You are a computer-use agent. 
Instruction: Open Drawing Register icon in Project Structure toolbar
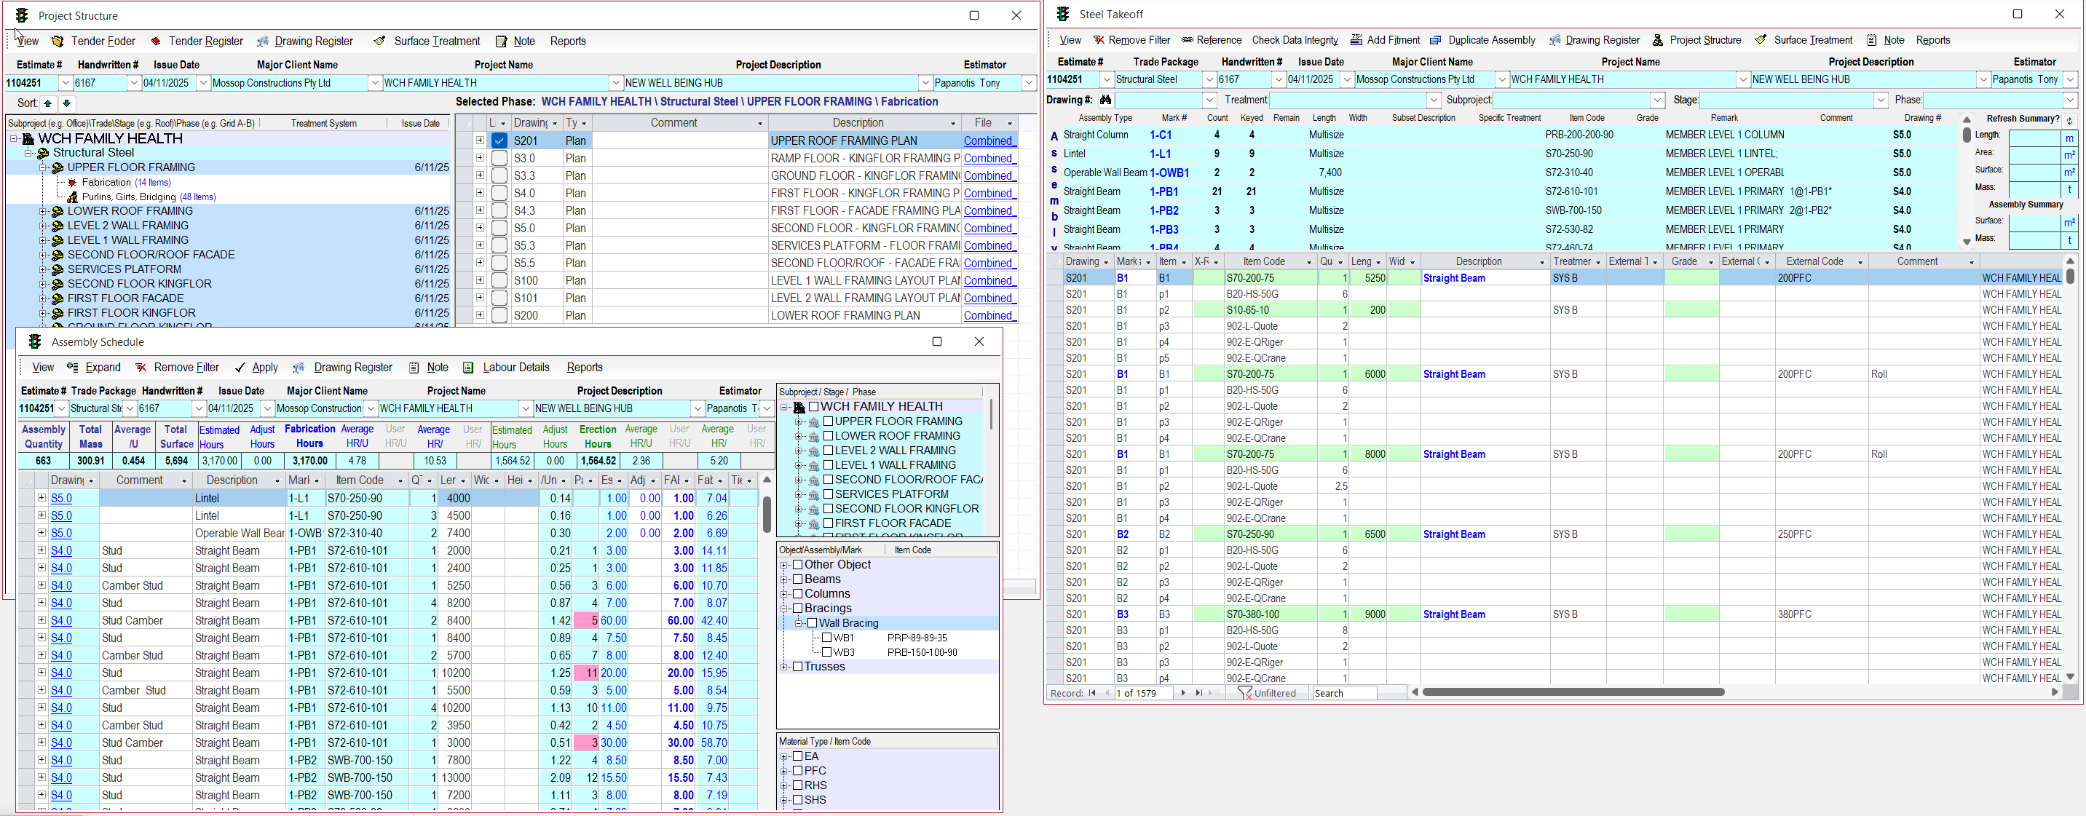(263, 41)
